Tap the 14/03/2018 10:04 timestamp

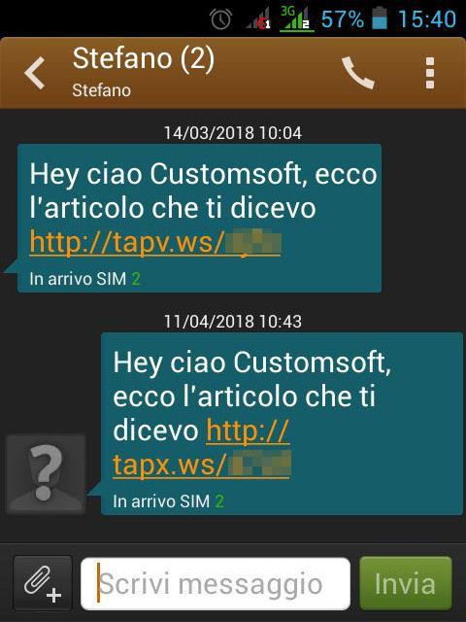coord(233,132)
